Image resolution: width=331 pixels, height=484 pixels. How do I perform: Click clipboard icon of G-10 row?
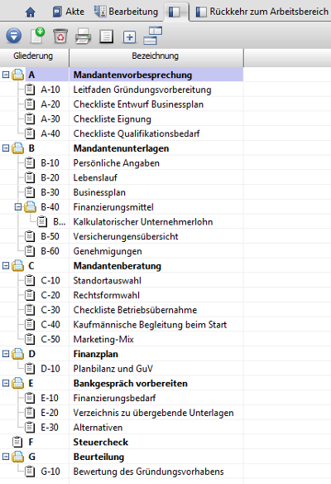pos(30,472)
